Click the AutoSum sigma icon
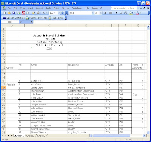 click(43, 13)
